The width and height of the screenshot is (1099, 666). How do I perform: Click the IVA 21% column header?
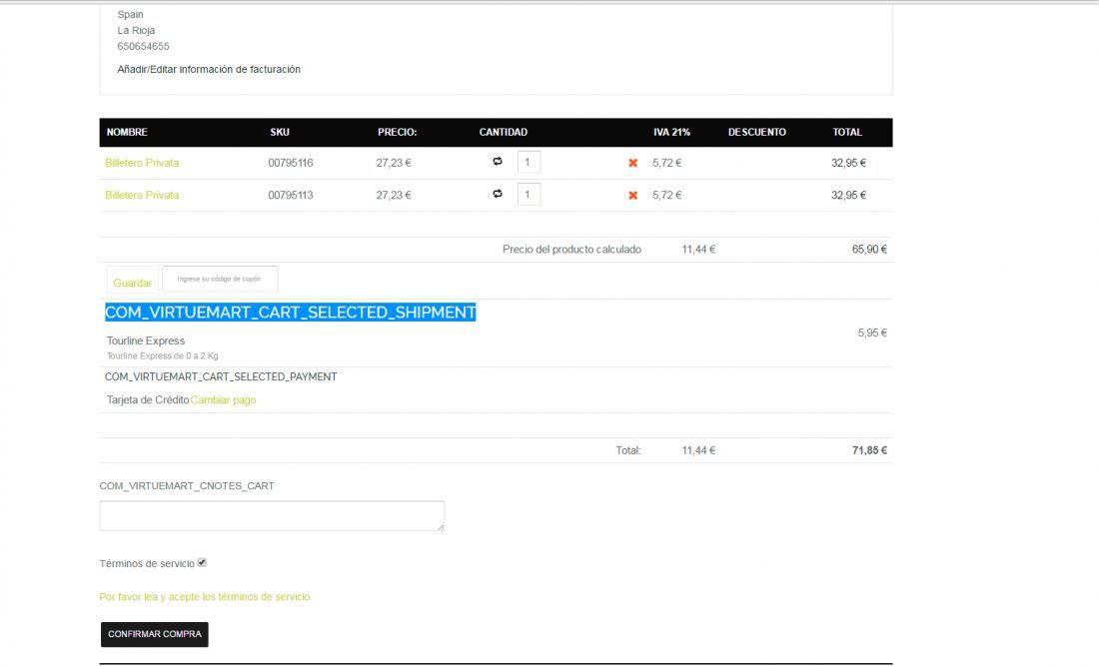[671, 132]
